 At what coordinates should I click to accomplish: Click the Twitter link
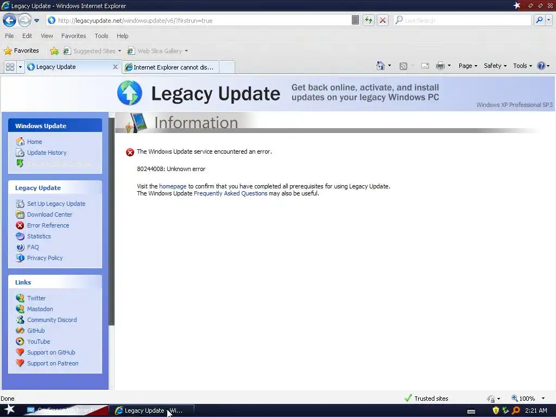pyautogui.click(x=36, y=298)
